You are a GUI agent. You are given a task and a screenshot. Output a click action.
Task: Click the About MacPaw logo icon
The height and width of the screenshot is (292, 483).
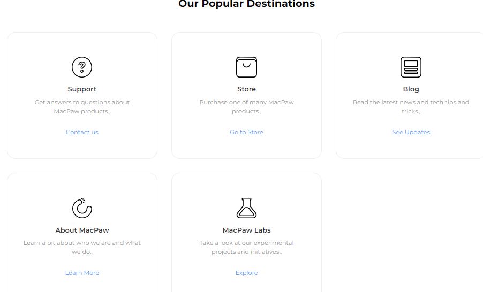coord(82,208)
